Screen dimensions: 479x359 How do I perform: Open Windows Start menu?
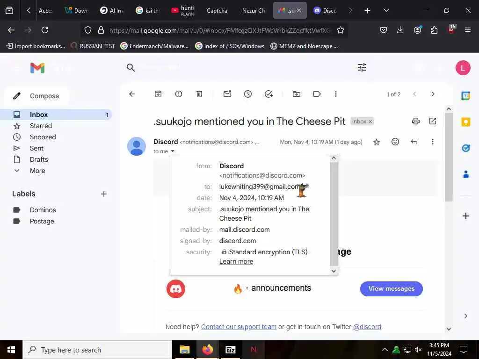click(x=11, y=350)
